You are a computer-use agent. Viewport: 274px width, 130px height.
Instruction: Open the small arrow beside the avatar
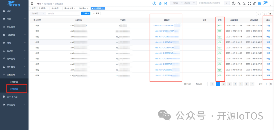coord(270,5)
